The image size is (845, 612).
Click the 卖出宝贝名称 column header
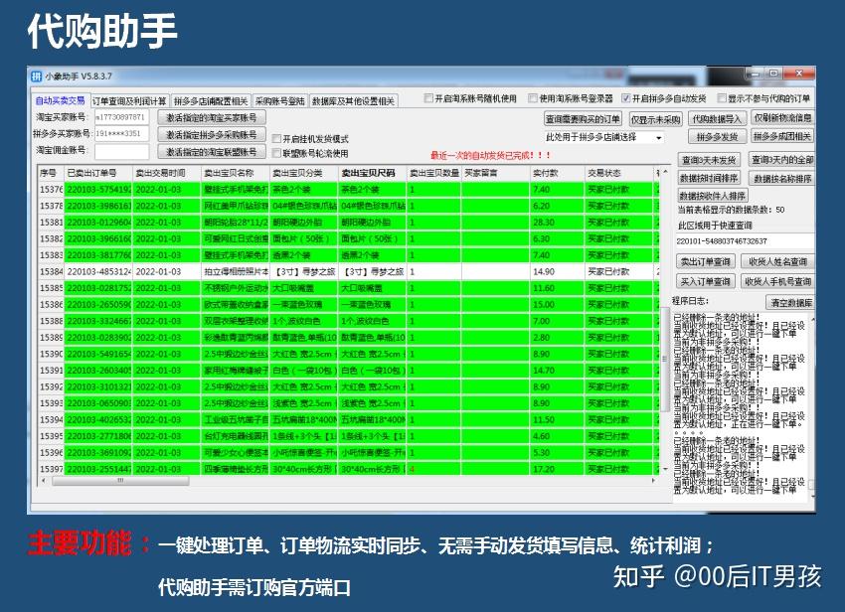[235, 173]
